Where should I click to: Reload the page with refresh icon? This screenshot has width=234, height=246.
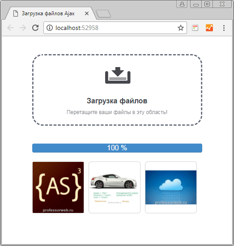click(x=35, y=28)
